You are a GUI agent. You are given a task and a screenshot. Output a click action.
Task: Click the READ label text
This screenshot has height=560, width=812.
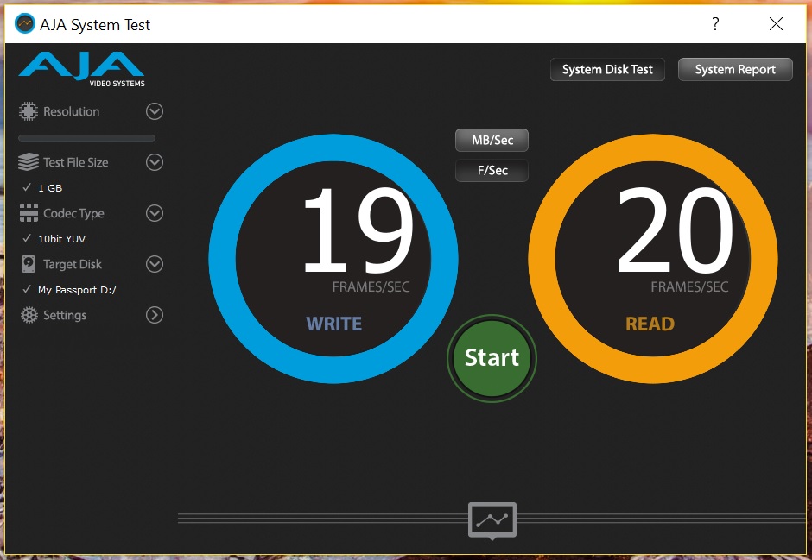click(650, 324)
